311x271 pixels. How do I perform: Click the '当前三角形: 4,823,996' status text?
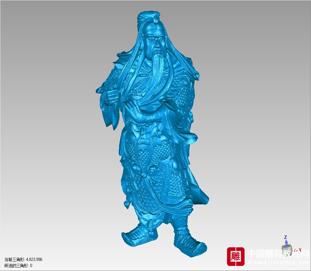pos(23,259)
